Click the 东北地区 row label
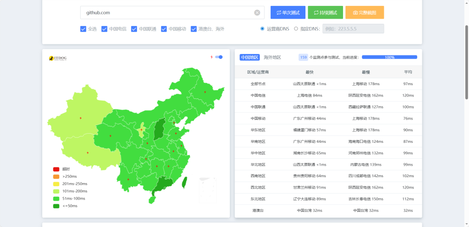The image size is (469, 227). tap(258, 199)
